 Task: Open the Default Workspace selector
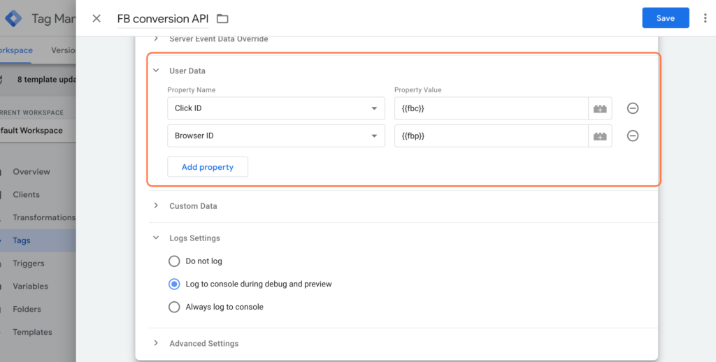(38, 131)
